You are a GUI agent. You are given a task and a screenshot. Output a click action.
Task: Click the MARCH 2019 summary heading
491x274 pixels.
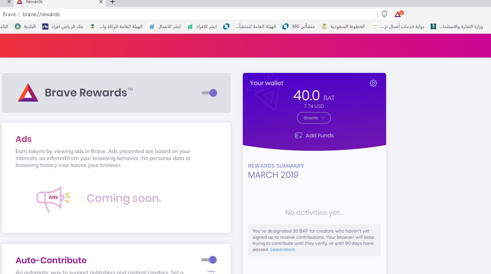(273, 175)
